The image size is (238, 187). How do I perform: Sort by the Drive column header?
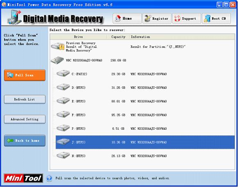coord(78,37)
